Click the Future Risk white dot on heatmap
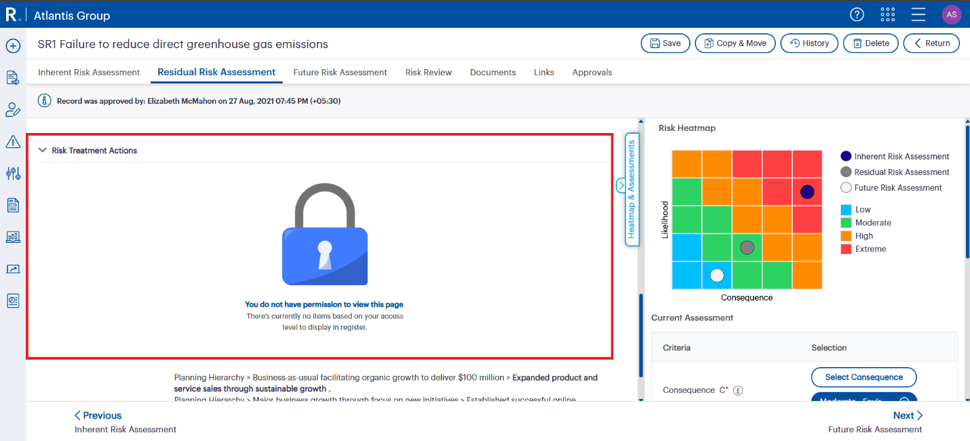The height and width of the screenshot is (441, 970). click(x=717, y=275)
